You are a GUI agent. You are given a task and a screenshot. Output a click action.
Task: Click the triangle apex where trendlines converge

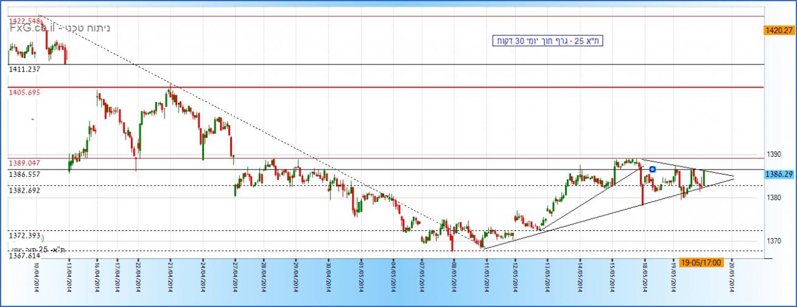734,177
